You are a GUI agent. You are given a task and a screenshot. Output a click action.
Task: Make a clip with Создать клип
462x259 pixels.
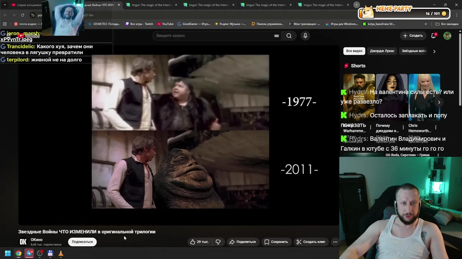click(311, 242)
